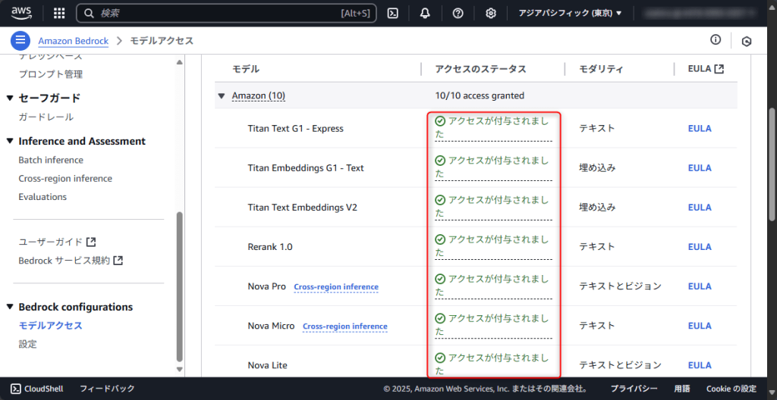
Task: Click the search magnifier icon
Action: [90, 14]
